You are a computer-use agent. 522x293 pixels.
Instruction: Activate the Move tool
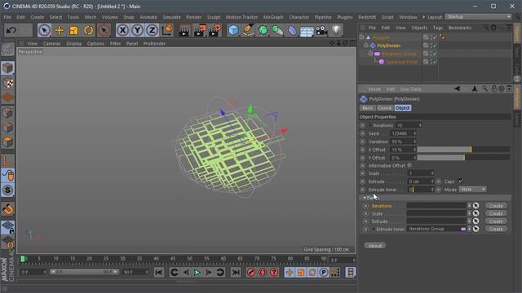[x=60, y=30]
